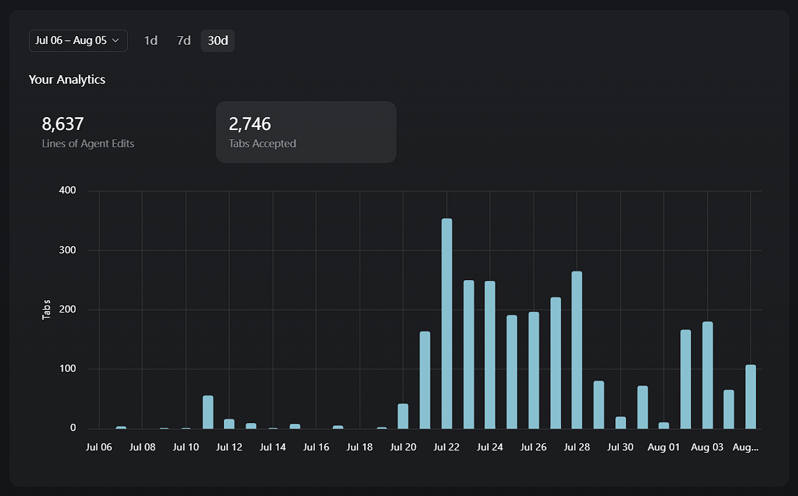Click the Your Analytics heading

point(67,79)
